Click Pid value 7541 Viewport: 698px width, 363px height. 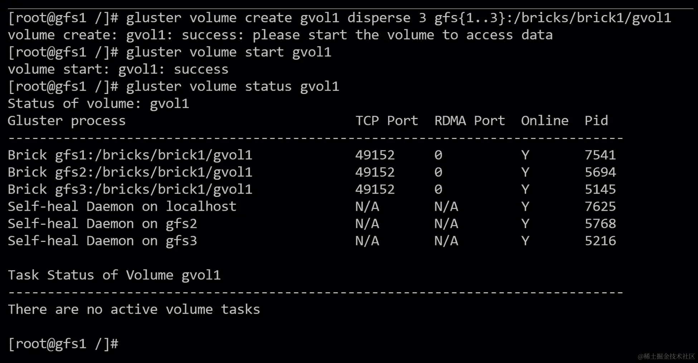[600, 155]
